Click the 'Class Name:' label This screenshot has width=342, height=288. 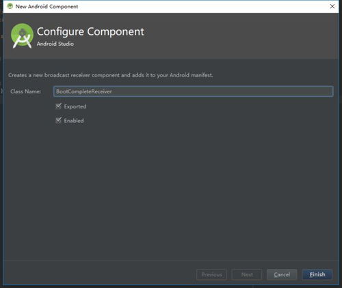click(x=25, y=91)
